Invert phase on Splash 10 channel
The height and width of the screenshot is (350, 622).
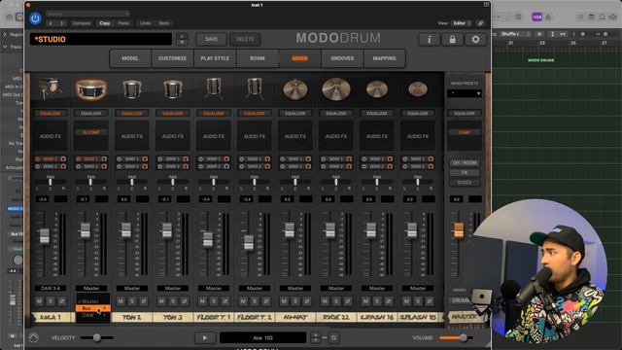click(x=430, y=301)
